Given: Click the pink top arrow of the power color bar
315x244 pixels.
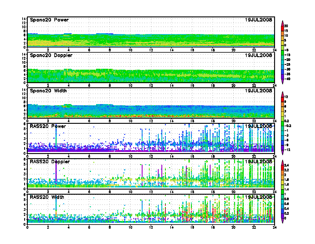Looking at the screenshot, I should [282, 23].
